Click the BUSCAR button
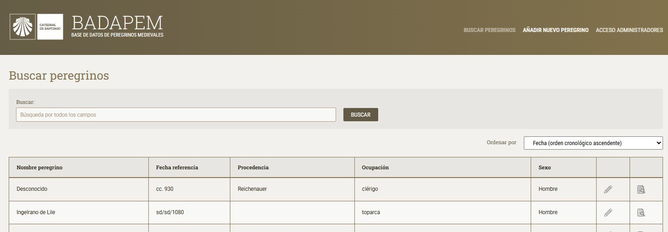This screenshot has width=668, height=232. [x=360, y=114]
